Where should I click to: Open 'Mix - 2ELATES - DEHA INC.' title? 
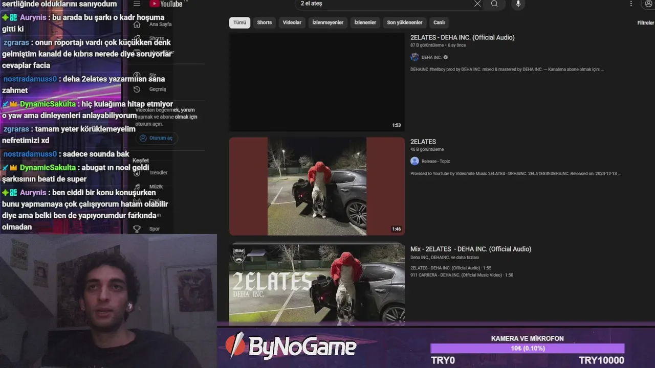pyautogui.click(x=471, y=249)
